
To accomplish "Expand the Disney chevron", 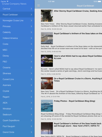I will click(31, 56).
